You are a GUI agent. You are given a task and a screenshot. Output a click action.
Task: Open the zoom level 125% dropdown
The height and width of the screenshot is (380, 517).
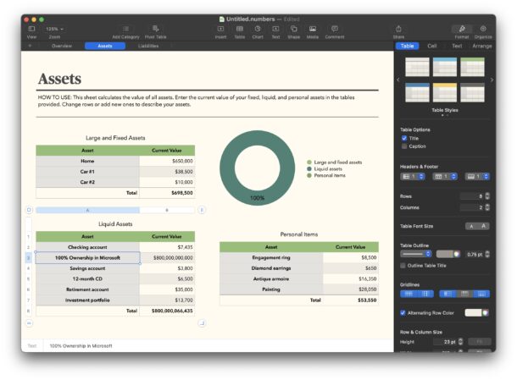pos(54,29)
